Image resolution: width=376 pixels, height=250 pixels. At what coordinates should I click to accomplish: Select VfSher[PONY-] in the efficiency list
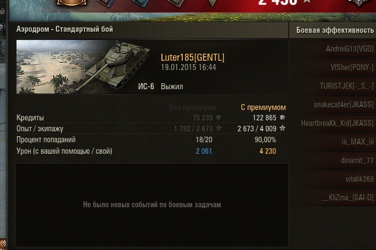(352, 67)
